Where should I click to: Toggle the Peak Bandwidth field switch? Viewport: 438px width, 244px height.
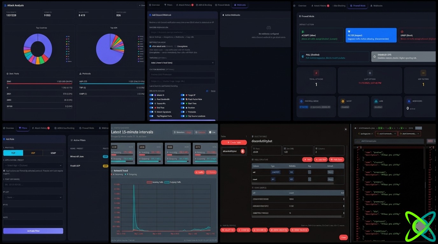(x=152, y=99)
